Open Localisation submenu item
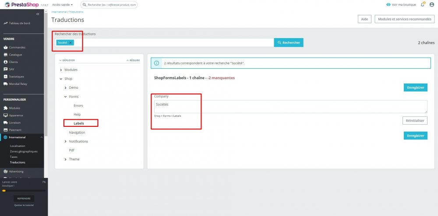 coord(18,146)
